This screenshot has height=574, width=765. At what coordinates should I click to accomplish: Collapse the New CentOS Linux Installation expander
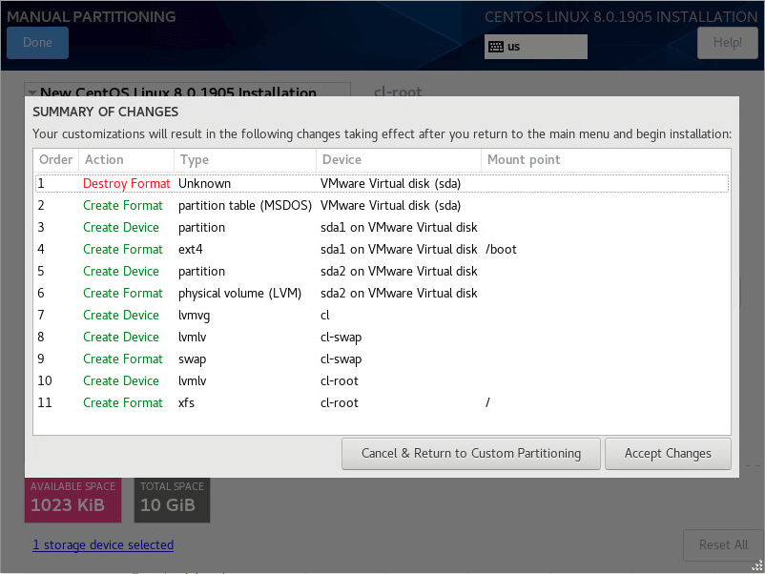coord(32,93)
